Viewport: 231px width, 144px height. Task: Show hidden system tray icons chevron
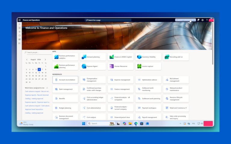[180, 124]
